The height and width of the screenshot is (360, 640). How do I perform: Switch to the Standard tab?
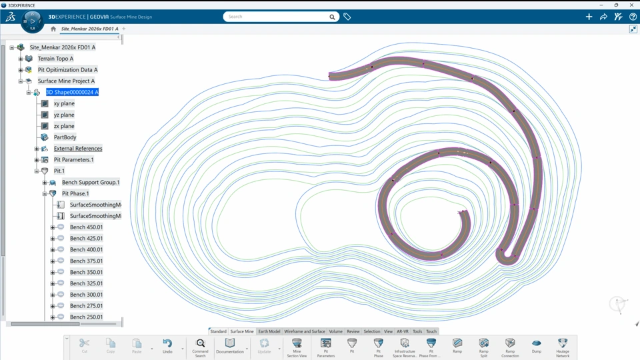[218, 331]
